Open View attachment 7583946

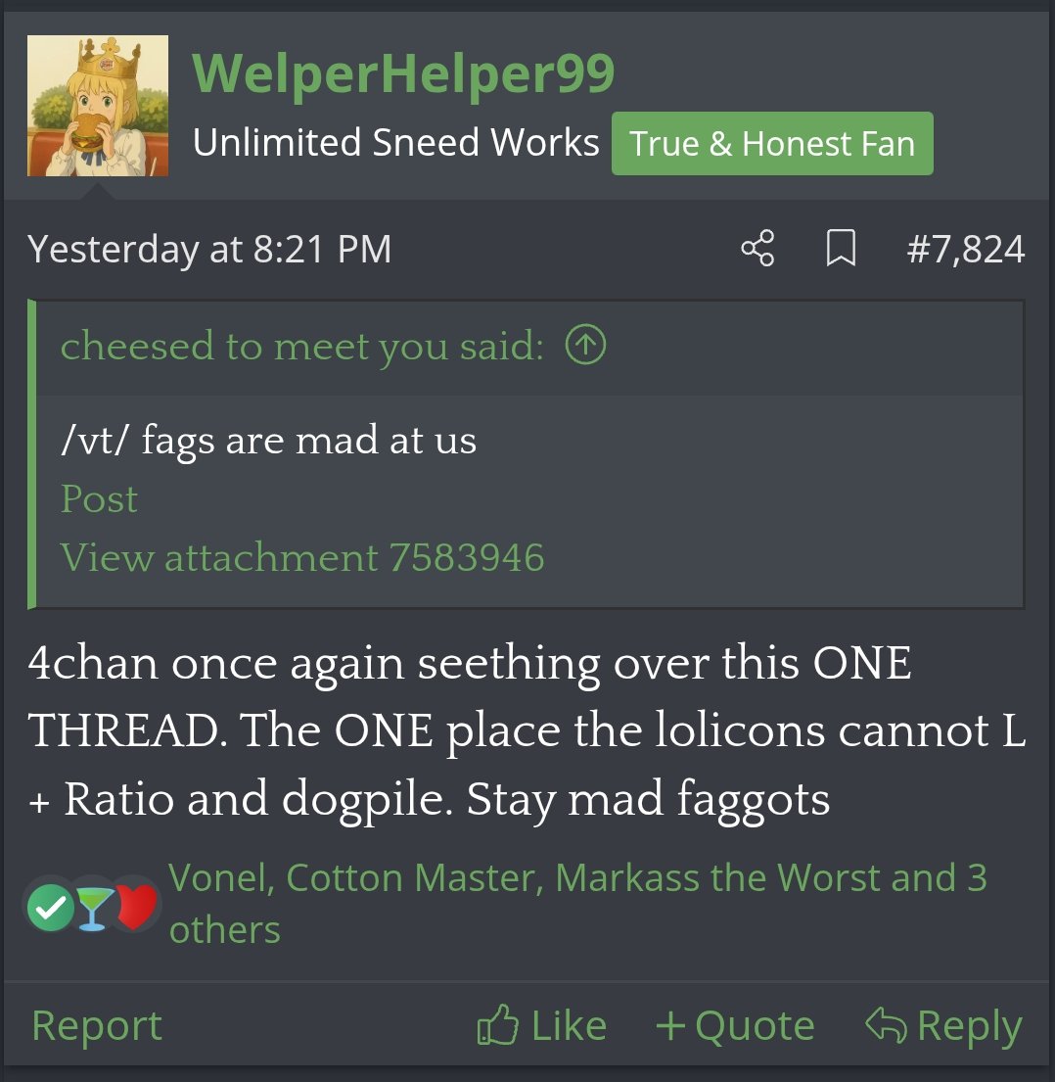pos(302,557)
